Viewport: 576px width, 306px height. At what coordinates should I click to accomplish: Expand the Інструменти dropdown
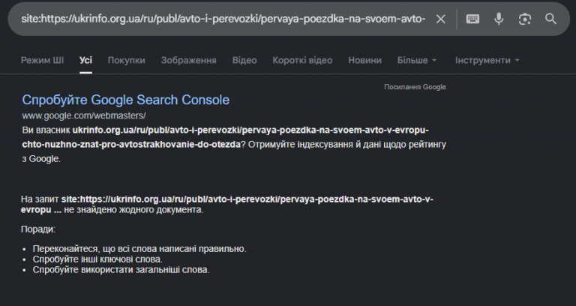(x=487, y=60)
